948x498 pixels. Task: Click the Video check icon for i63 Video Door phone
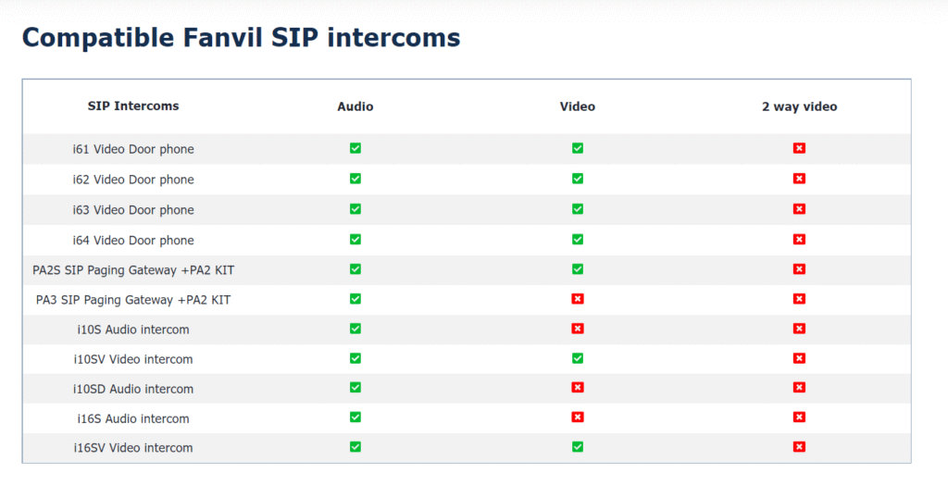pos(578,208)
